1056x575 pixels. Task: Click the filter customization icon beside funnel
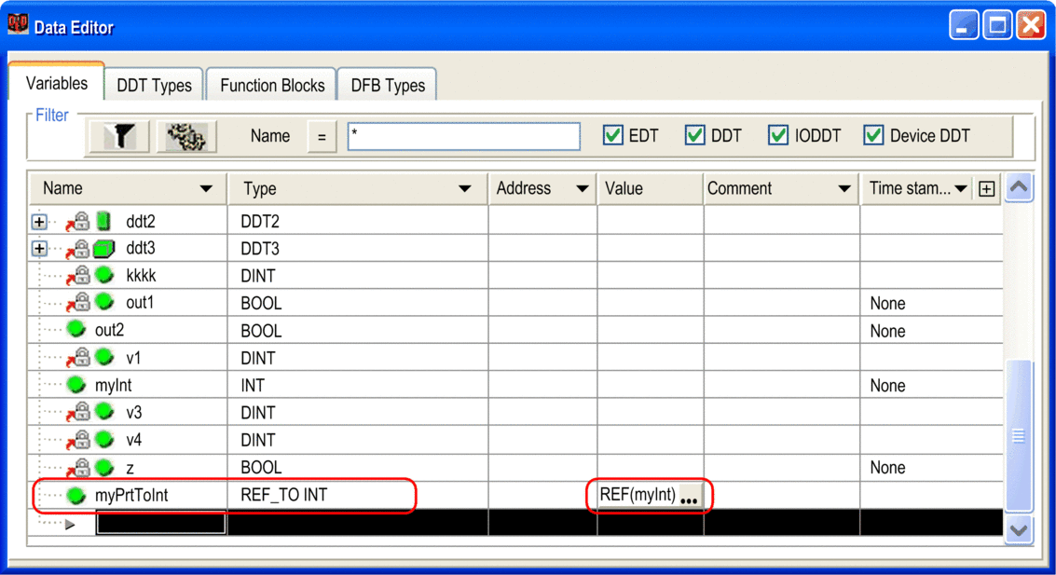click(186, 137)
